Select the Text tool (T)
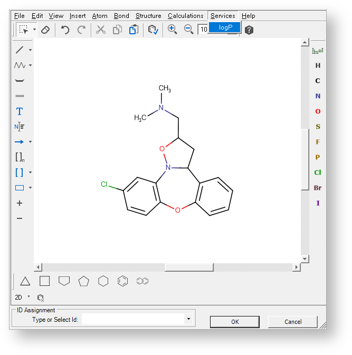The height and width of the screenshot is (355, 352). coord(20,111)
